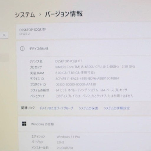Select the ペンとタッチ value text
151x151 pixels.
(94, 96)
